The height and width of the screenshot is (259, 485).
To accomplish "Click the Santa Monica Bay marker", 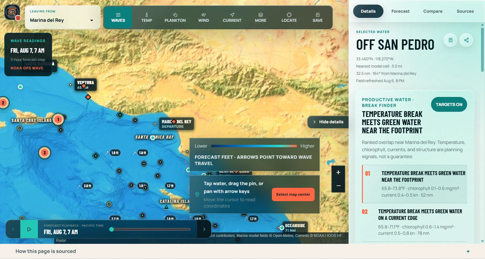I will [x=153, y=138].
